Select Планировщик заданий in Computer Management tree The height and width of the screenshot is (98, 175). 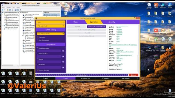13,16
